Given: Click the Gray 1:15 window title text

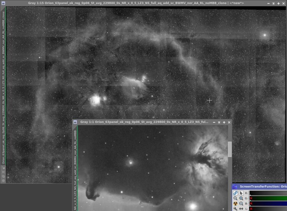Looking at the screenshot, I should point(136,3).
